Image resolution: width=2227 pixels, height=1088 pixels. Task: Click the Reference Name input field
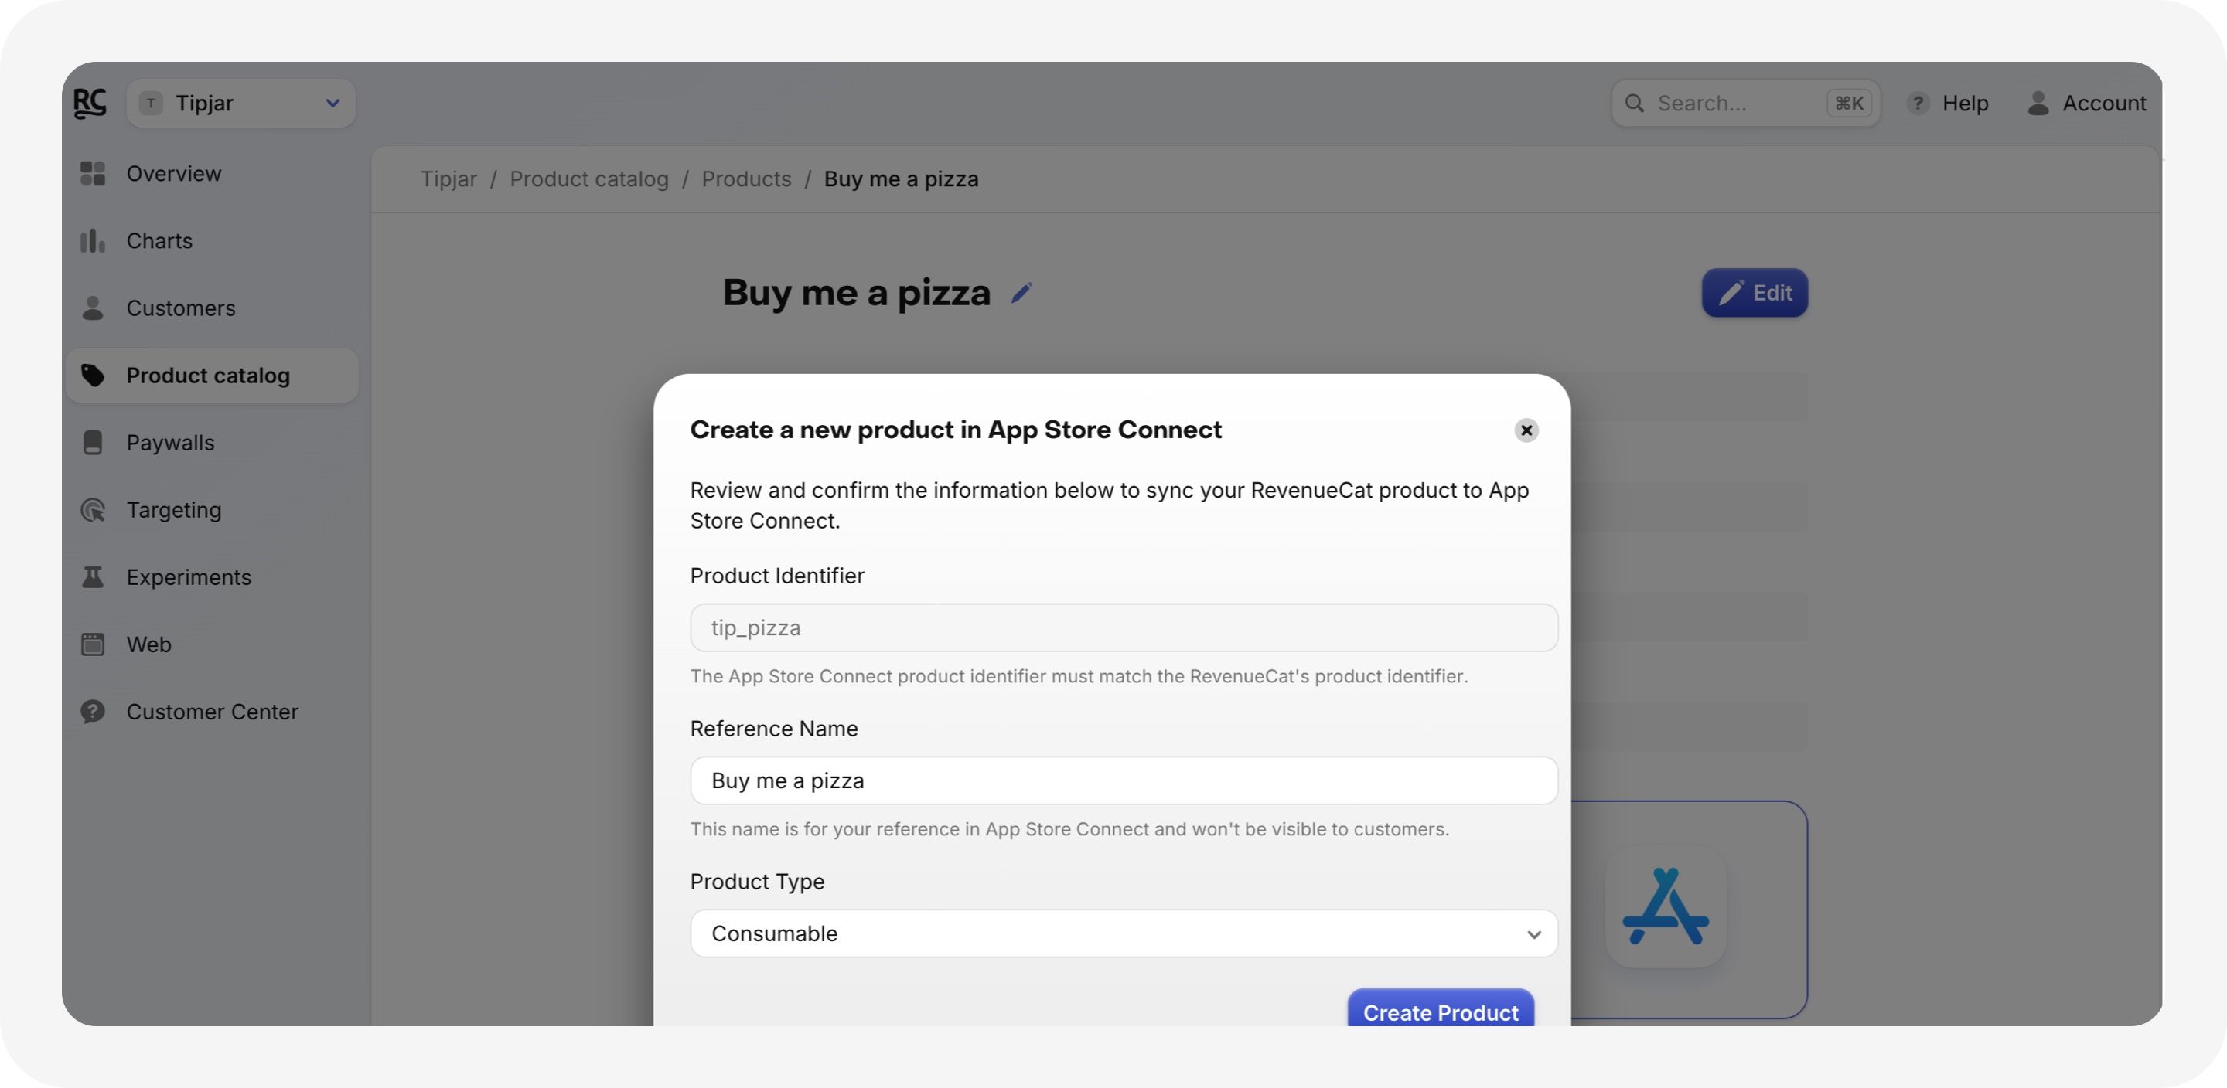point(1123,780)
